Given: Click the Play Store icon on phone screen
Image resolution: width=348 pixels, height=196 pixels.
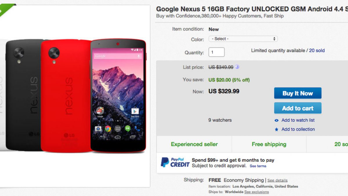Looking at the screenshot, I should tap(135, 111).
